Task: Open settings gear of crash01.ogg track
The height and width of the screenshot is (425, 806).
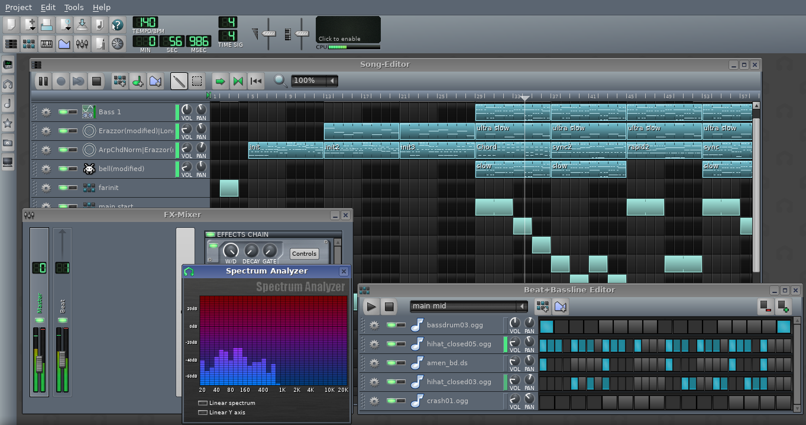Action: (x=374, y=401)
